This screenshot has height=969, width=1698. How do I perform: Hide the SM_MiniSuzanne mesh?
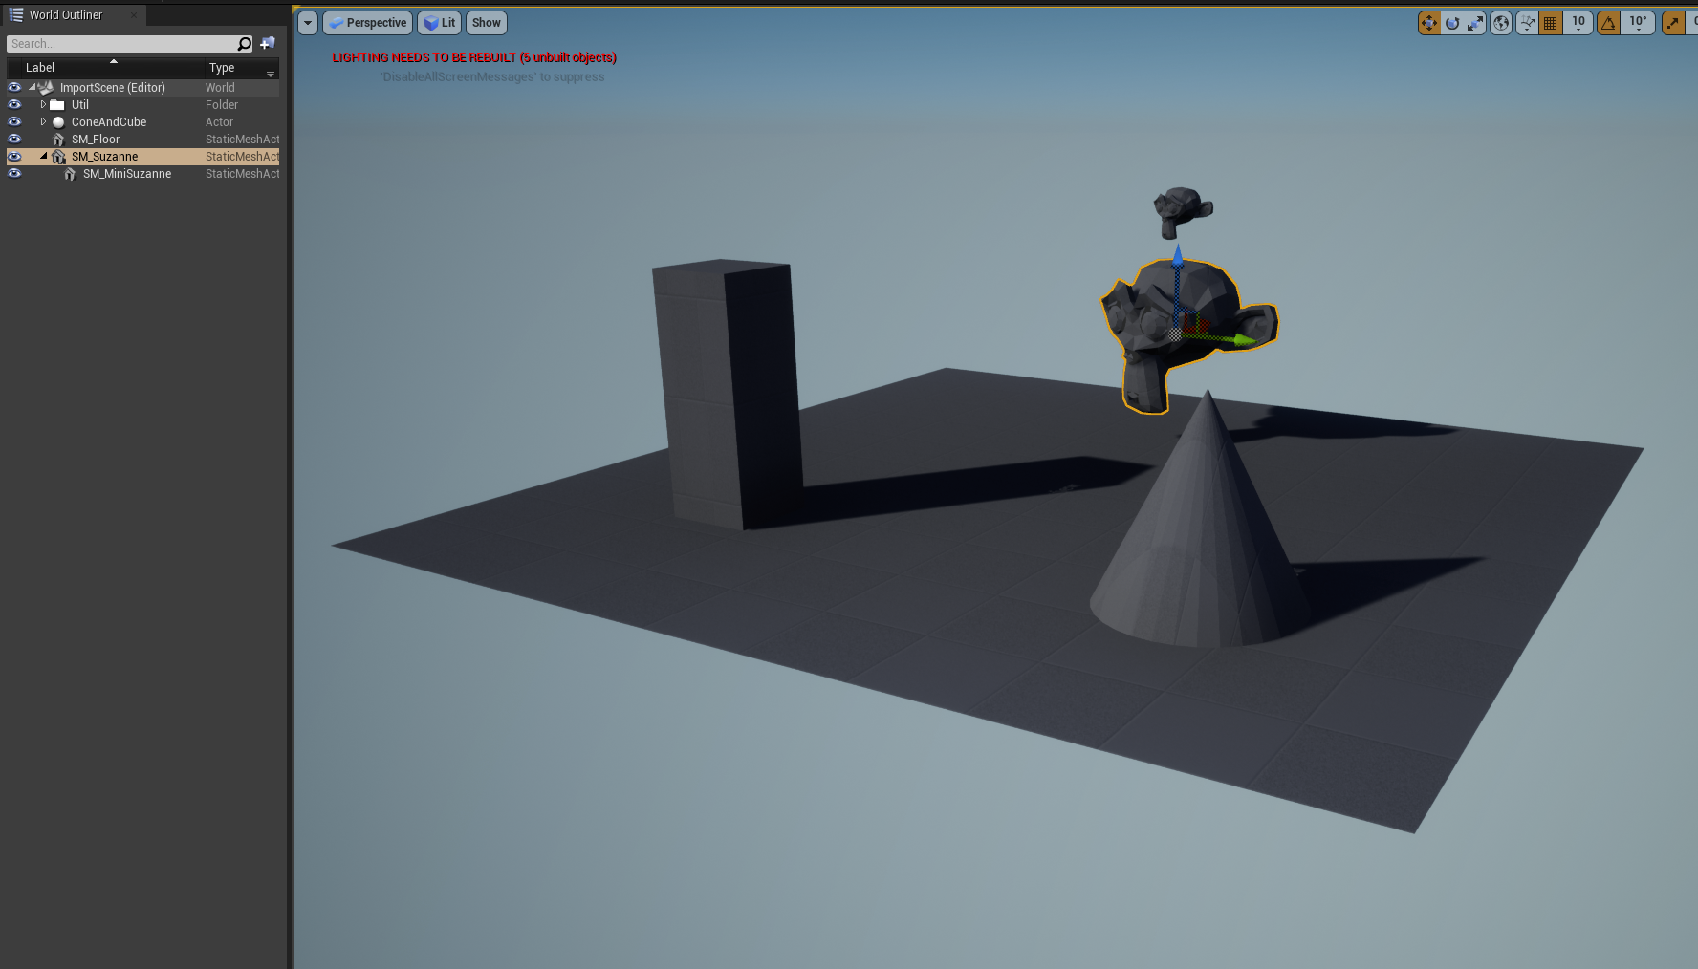click(x=14, y=174)
